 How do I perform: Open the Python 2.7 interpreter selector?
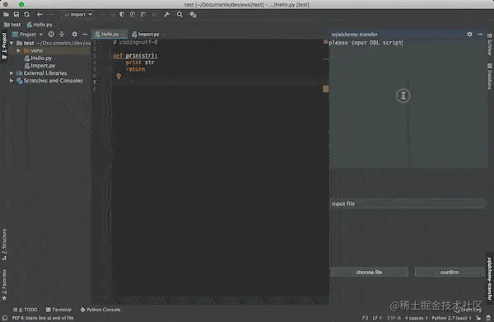(451, 318)
